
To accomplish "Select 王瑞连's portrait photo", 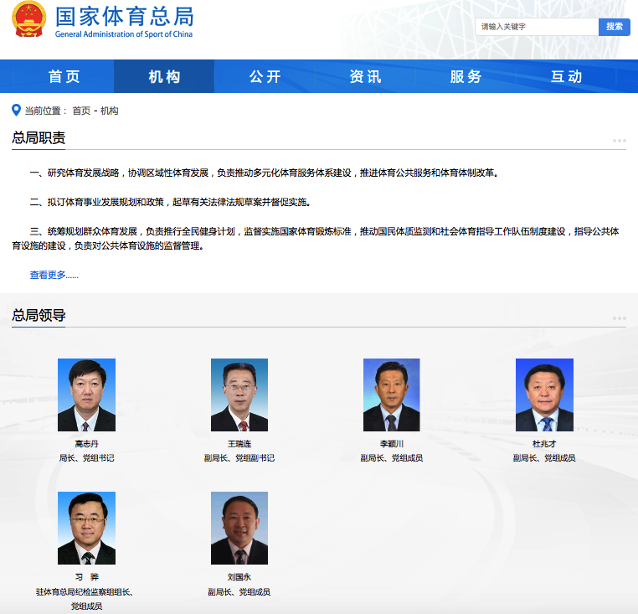I will click(x=239, y=395).
